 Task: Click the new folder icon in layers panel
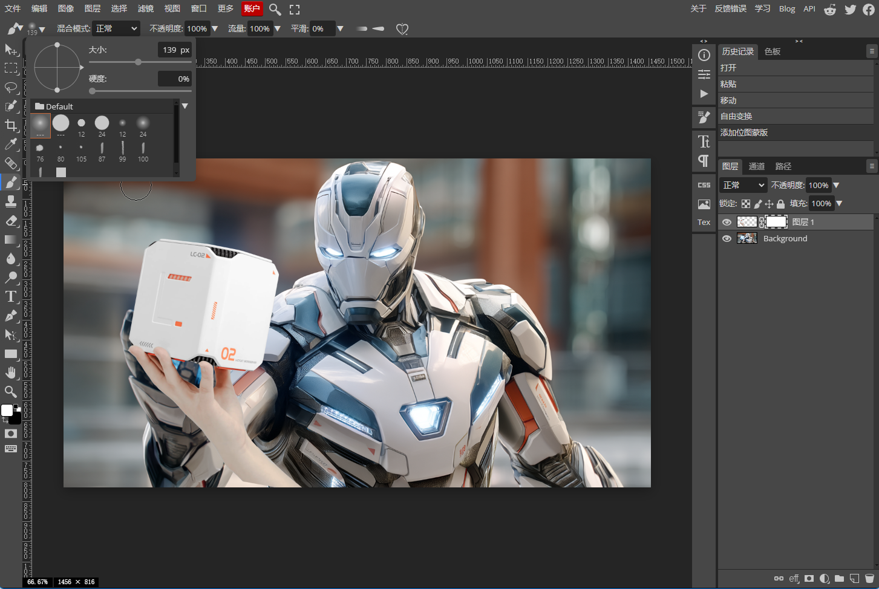(839, 579)
